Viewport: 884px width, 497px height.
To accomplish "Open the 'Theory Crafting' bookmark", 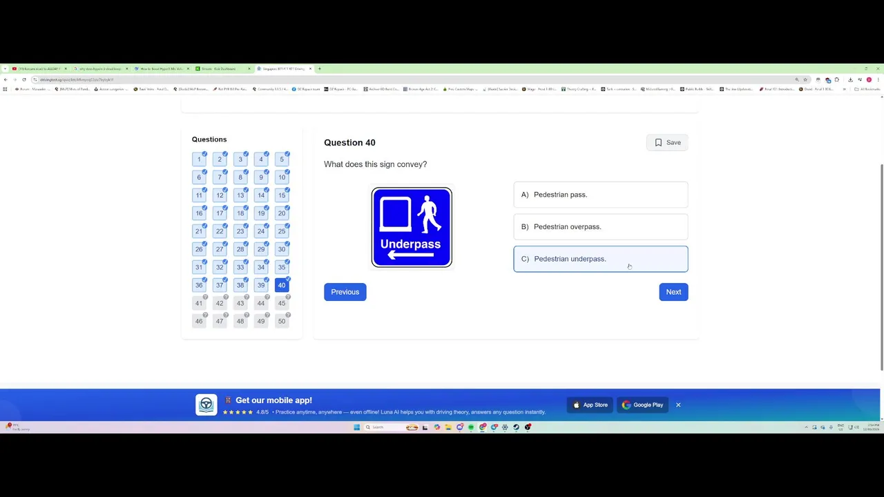I will pyautogui.click(x=579, y=89).
